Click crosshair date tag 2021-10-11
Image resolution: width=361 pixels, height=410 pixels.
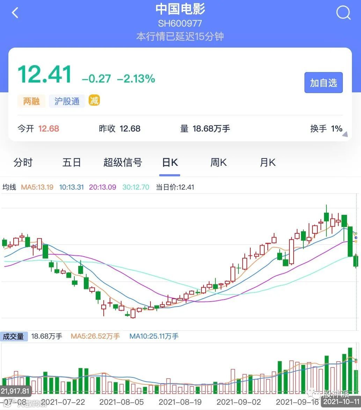click(x=341, y=402)
